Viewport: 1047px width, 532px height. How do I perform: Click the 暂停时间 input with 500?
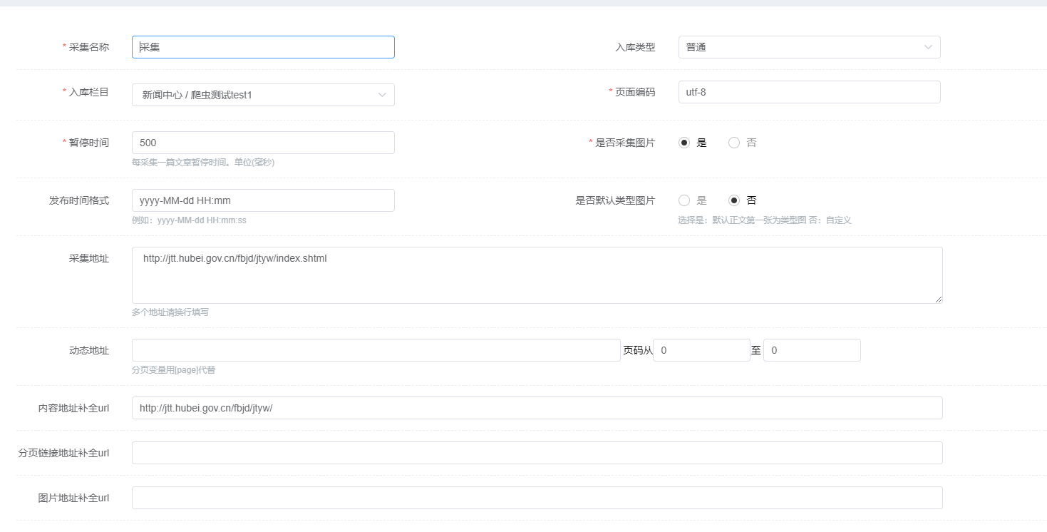(x=262, y=143)
